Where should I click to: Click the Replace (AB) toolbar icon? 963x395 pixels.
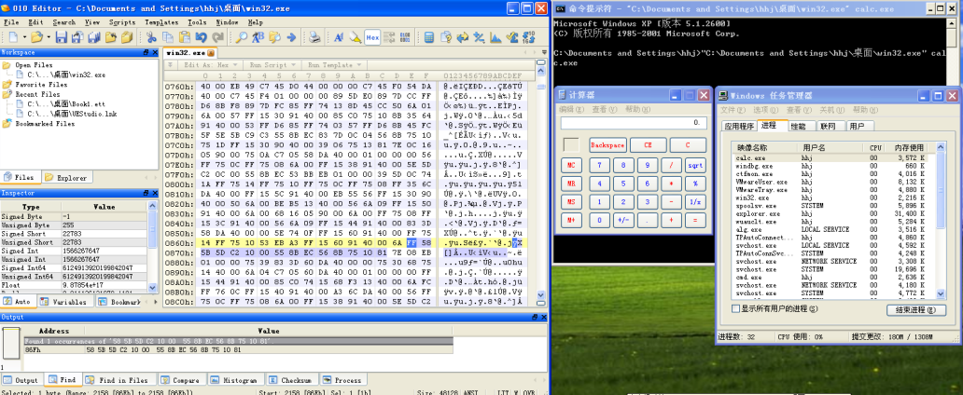[258, 37]
